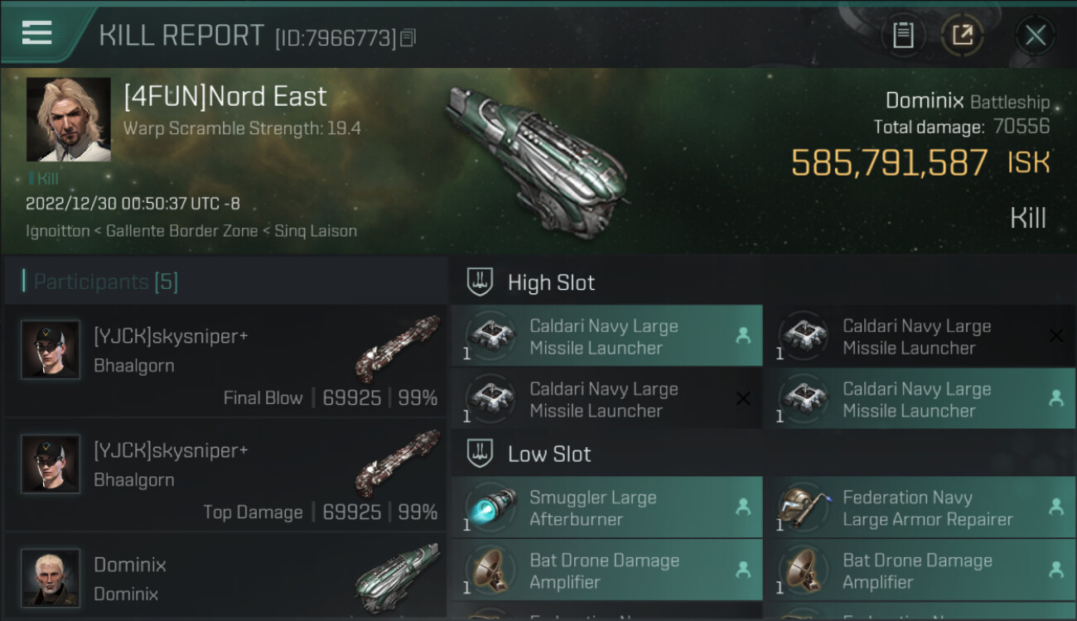This screenshot has width=1077, height=621.
Task: View Nord East pilot portrait
Action: click(x=68, y=119)
